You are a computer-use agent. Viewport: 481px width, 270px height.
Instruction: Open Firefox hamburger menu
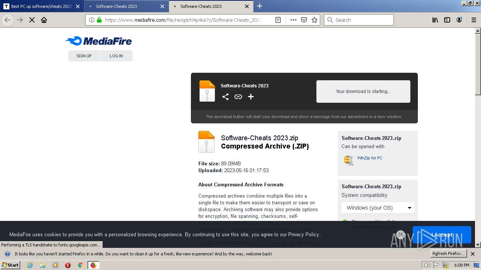click(x=474, y=20)
